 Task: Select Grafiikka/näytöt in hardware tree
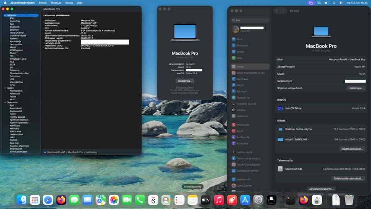(x=18, y=36)
